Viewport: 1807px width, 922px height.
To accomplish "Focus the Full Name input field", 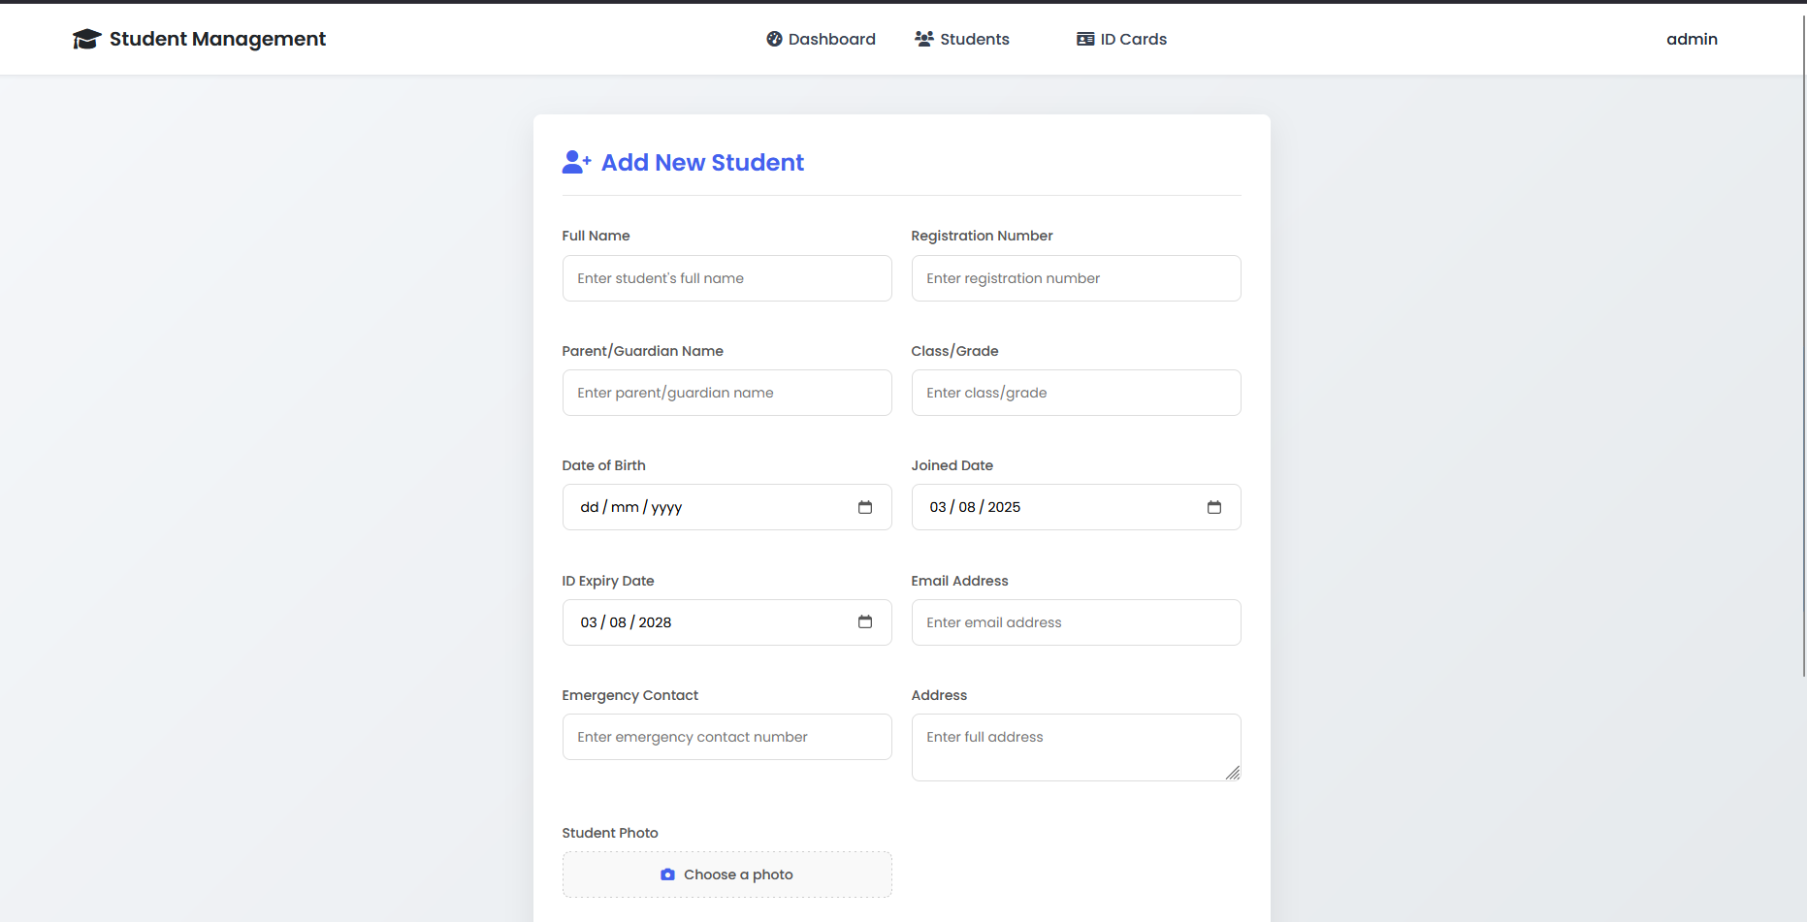I will click(x=726, y=278).
